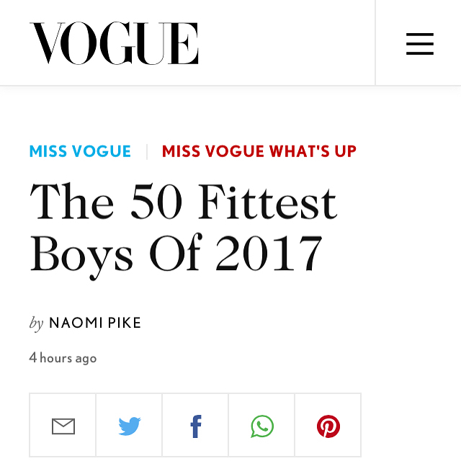Share the article on Facebook
461x461 pixels.
(x=195, y=426)
